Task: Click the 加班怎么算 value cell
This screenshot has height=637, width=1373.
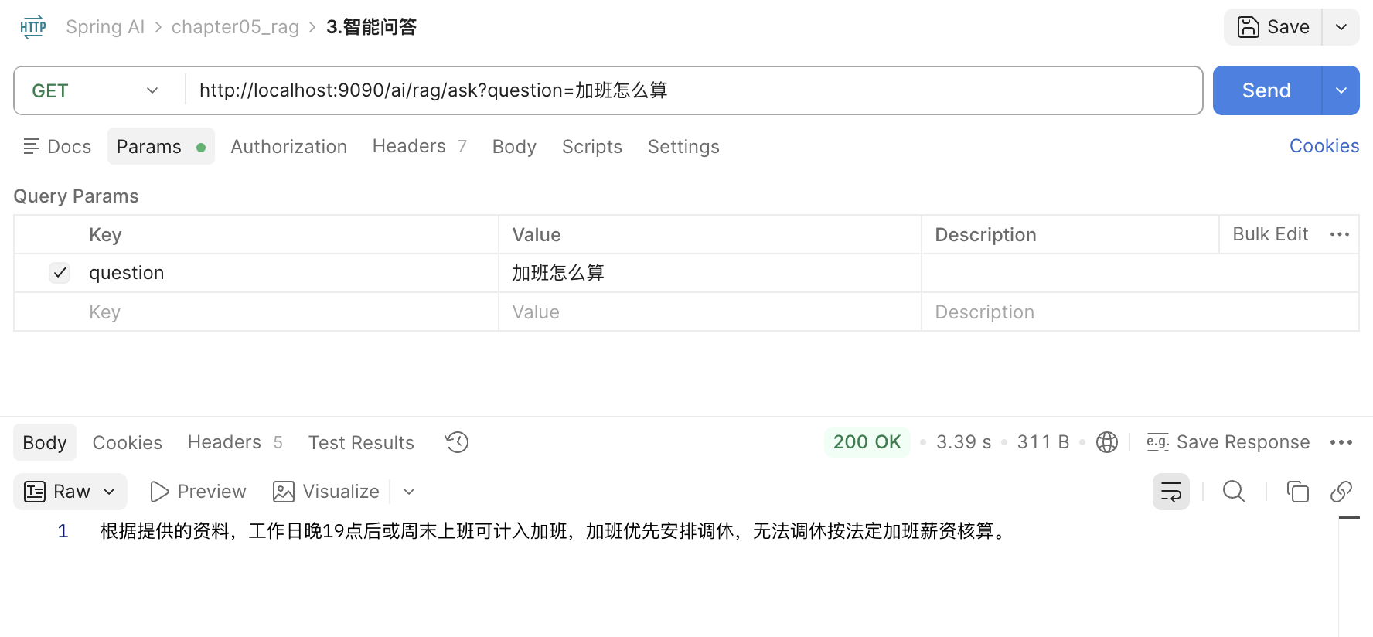Action: 710,273
